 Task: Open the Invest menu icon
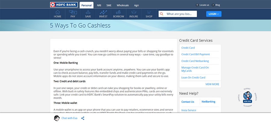coord(103,12)
